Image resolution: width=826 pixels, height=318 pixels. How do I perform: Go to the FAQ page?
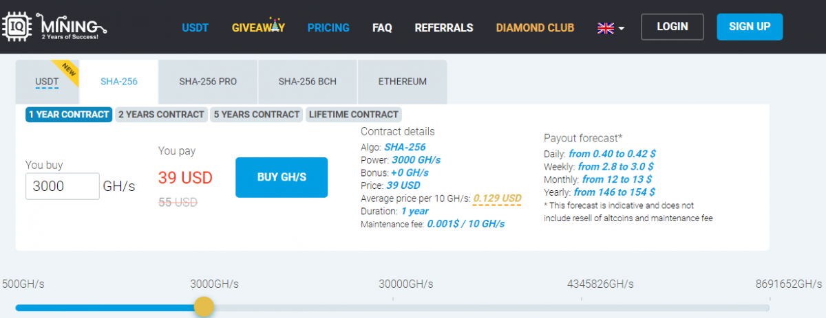382,28
